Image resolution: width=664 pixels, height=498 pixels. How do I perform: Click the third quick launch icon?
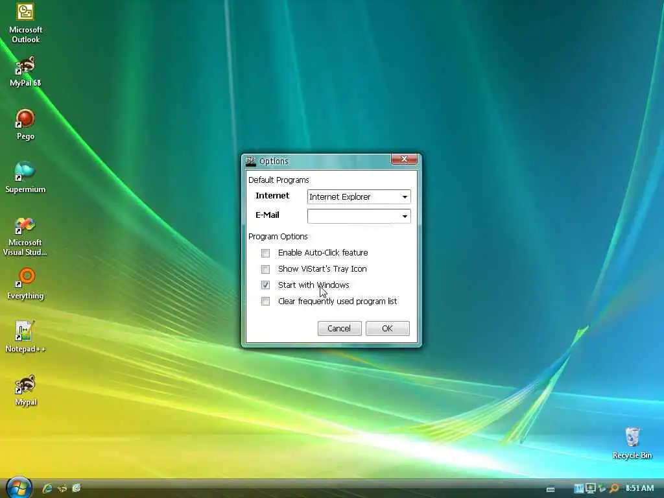[77, 488]
